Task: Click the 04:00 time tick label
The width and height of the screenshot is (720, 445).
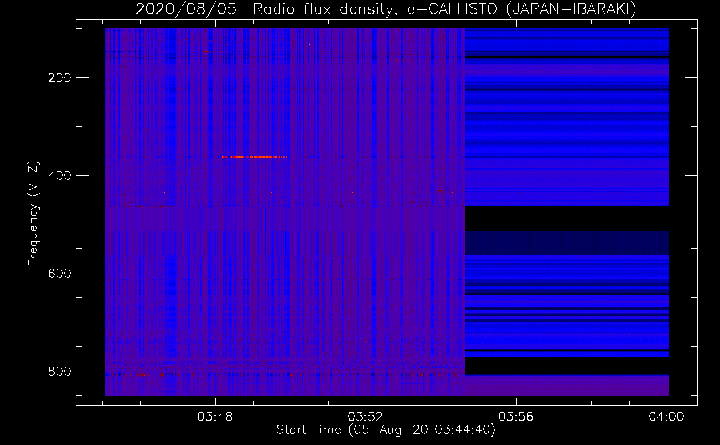Action: tap(667, 417)
